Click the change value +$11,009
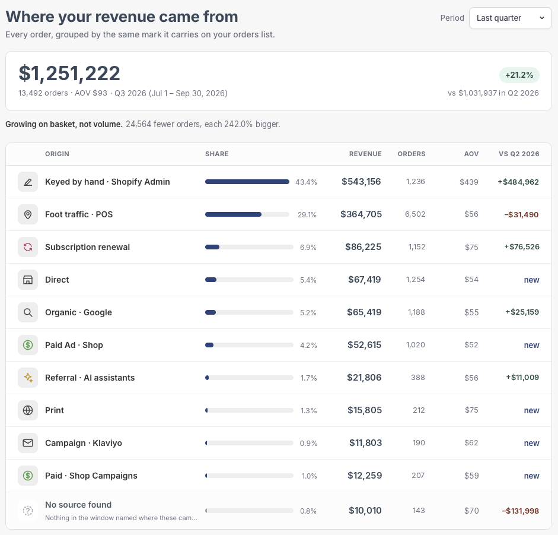The height and width of the screenshot is (535, 558). click(522, 378)
